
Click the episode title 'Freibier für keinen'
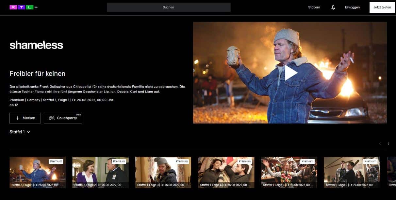(x=38, y=74)
